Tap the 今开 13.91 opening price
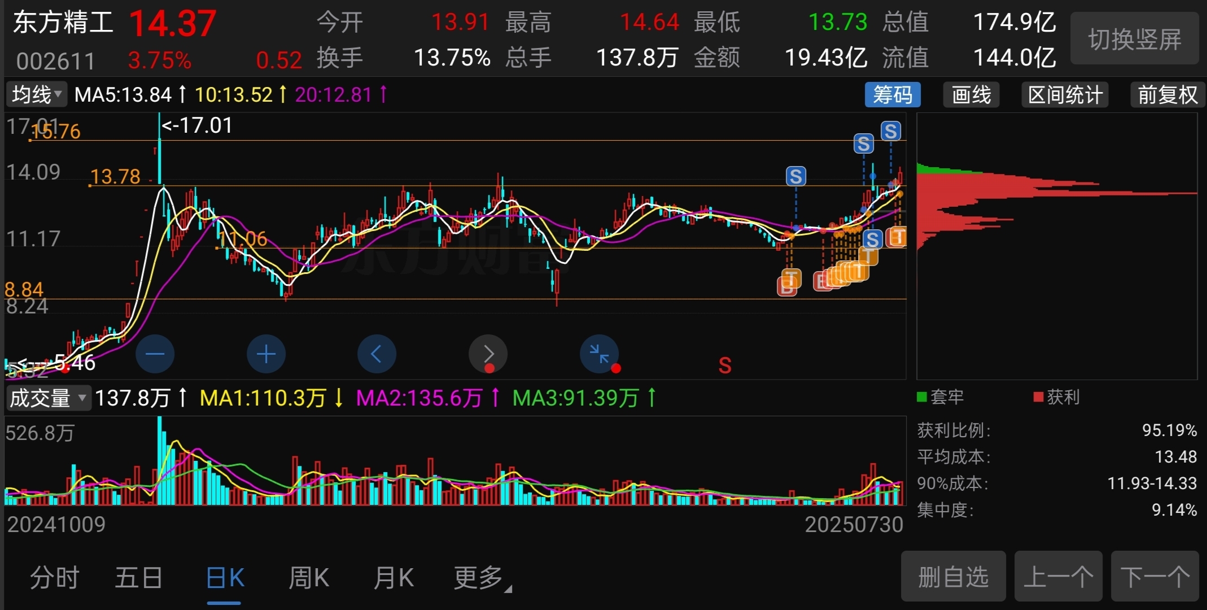1207x610 pixels. (460, 23)
